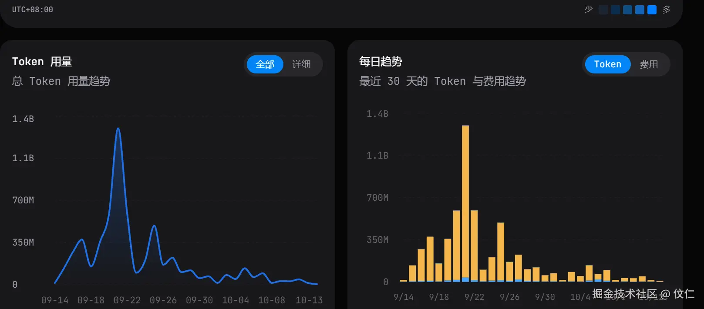Select the Token tab in 每日趋势
This screenshot has height=309, width=704.
608,64
